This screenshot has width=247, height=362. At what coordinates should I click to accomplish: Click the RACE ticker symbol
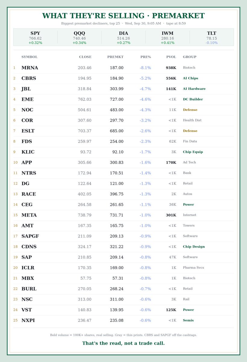[29, 194]
